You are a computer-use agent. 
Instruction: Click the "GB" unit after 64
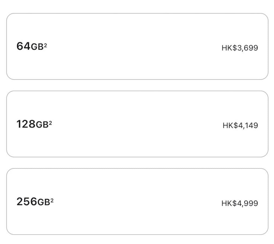pos(37,47)
